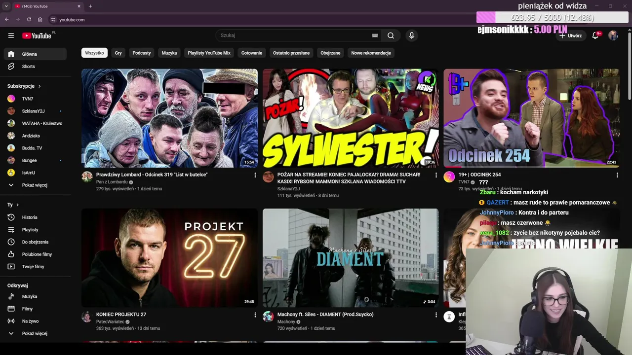Go to Główna in sidebar
Viewport: 632px width, 355px height.
tap(35, 54)
